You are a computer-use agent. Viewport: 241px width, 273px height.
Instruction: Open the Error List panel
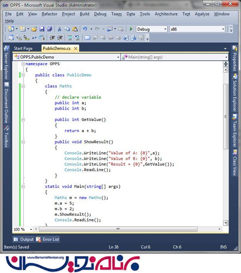coord(48,239)
